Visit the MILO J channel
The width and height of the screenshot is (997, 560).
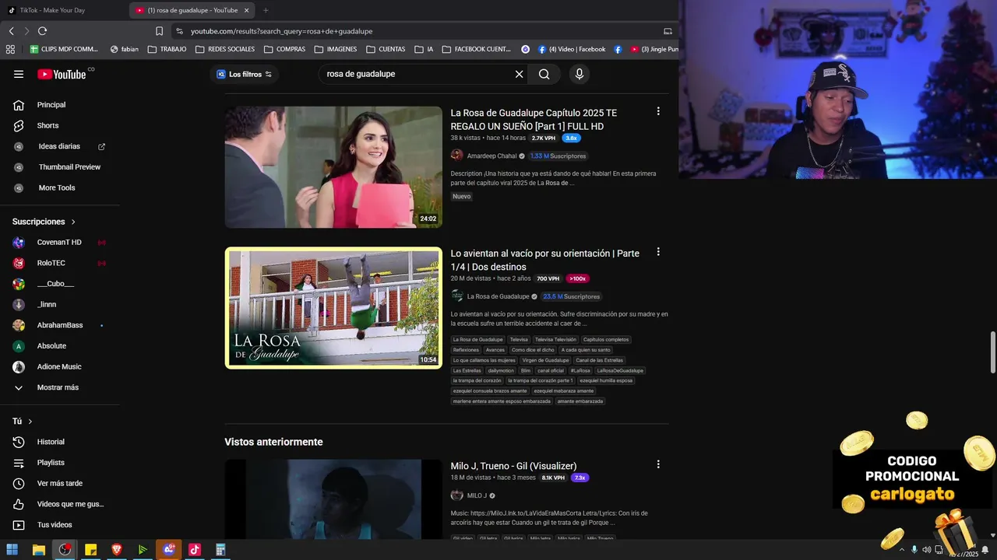pyautogui.click(x=477, y=495)
